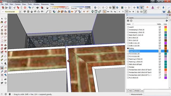The image size is (171, 96).
Task: Select the arrow Select tool
Action: tap(2, 19)
